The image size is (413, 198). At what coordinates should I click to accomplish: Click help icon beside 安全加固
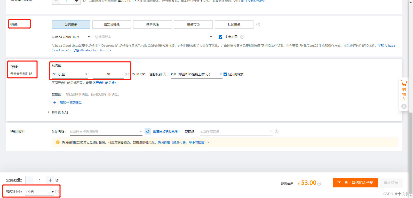(242, 37)
